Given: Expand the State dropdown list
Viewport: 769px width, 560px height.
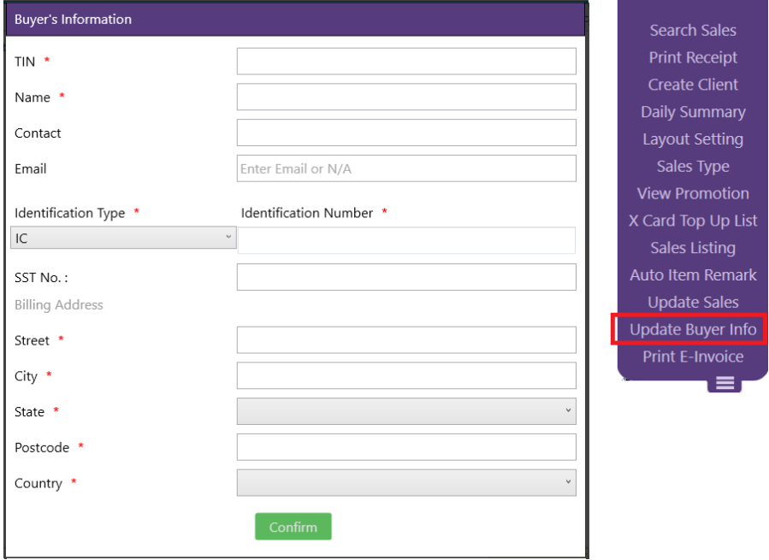Looking at the screenshot, I should [x=405, y=411].
